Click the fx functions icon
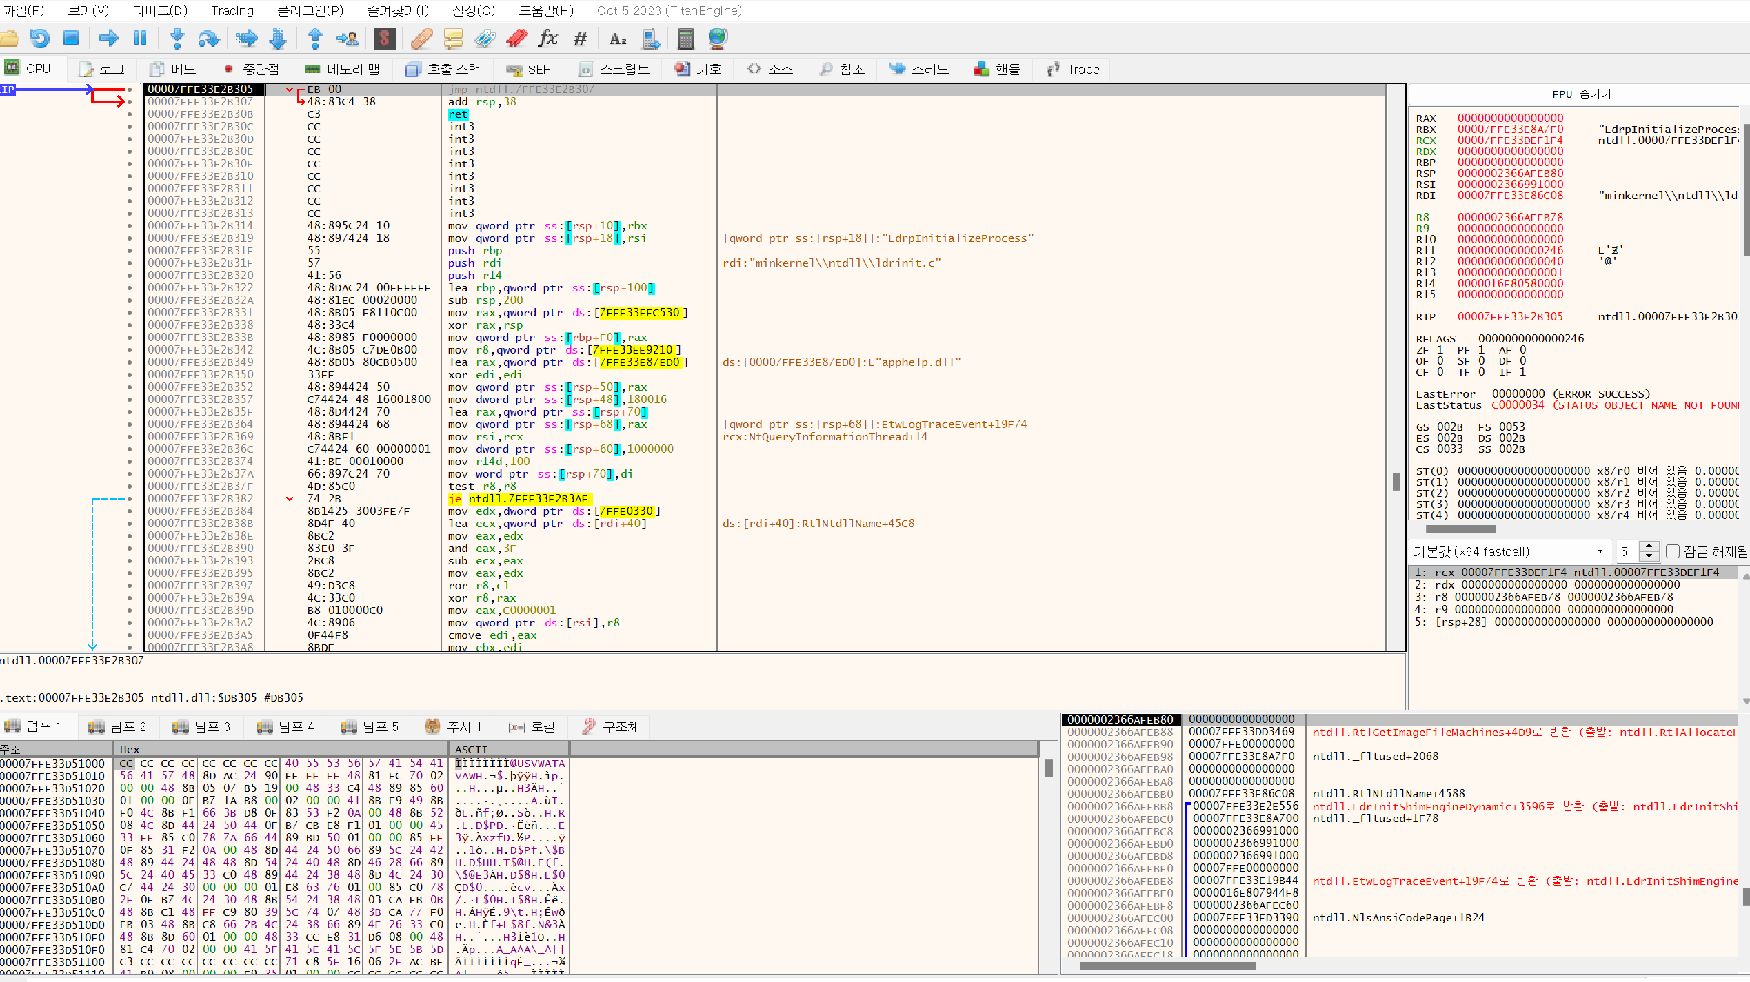 click(548, 39)
